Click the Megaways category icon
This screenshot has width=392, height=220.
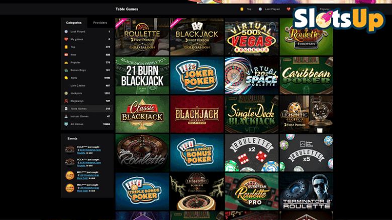tap(66, 101)
